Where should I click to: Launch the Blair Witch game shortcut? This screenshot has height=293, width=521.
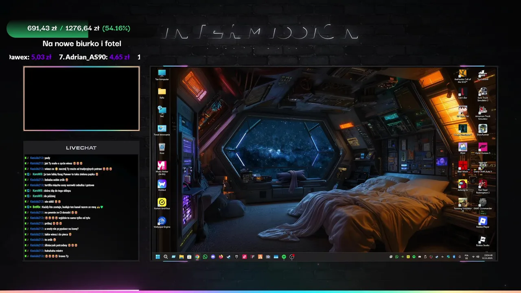[x=462, y=167]
